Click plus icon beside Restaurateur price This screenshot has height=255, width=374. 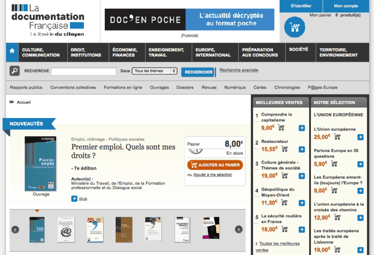tap(302, 150)
